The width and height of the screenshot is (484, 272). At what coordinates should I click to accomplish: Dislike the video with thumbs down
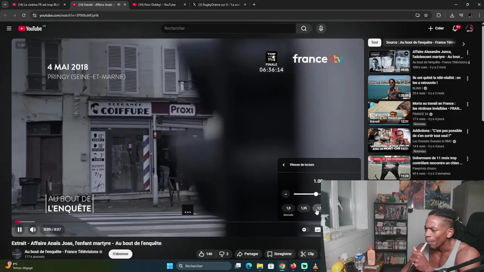coord(224,254)
